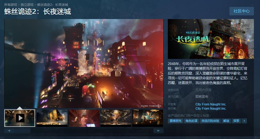Screen dimensions: 260x139
Task: Open the 所有游戏 breadcrumb link
Action: coord(11,4)
